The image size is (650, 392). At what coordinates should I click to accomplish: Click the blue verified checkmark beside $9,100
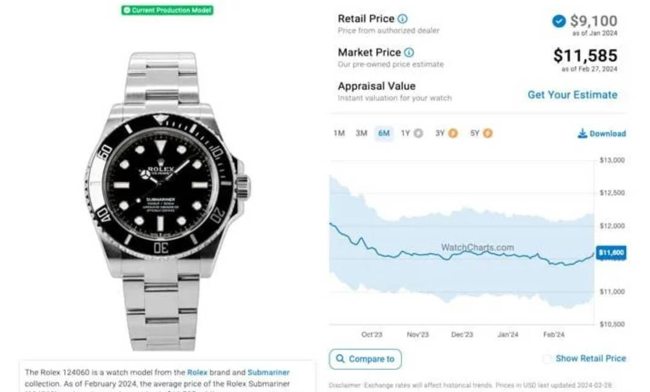[x=559, y=20]
